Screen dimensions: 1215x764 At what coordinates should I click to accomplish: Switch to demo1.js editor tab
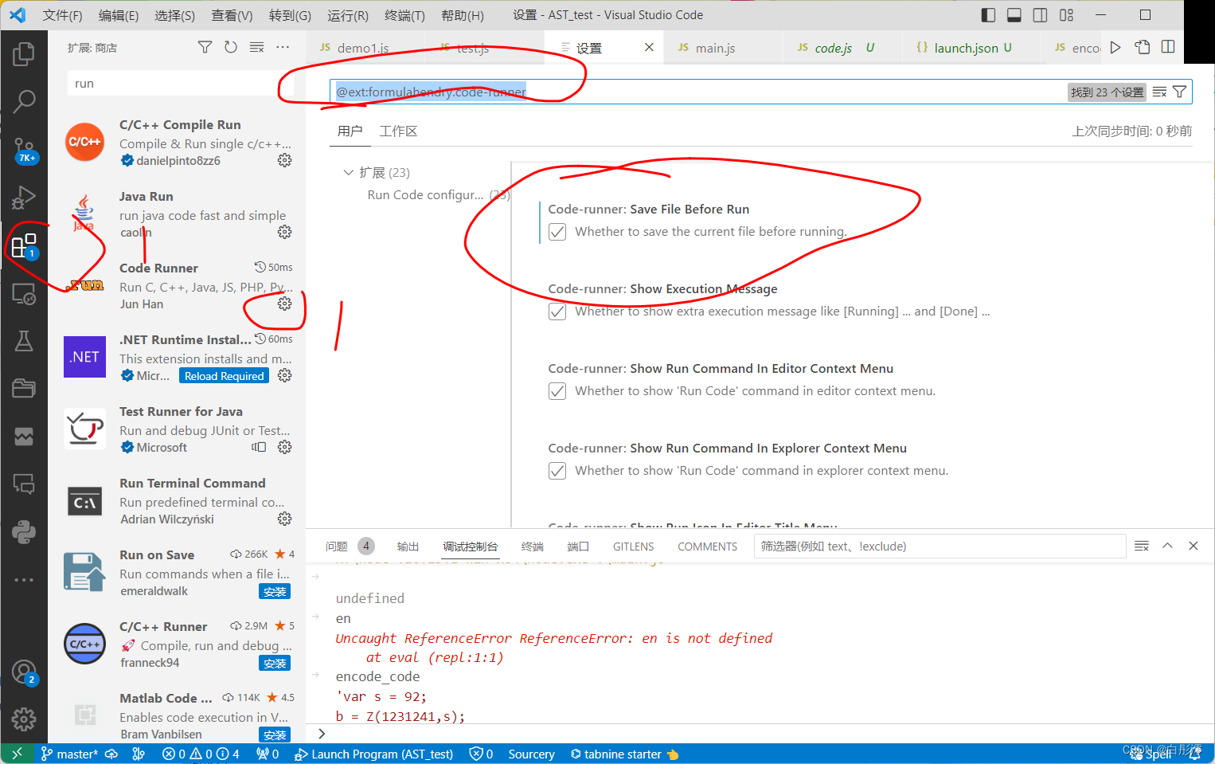pos(363,48)
